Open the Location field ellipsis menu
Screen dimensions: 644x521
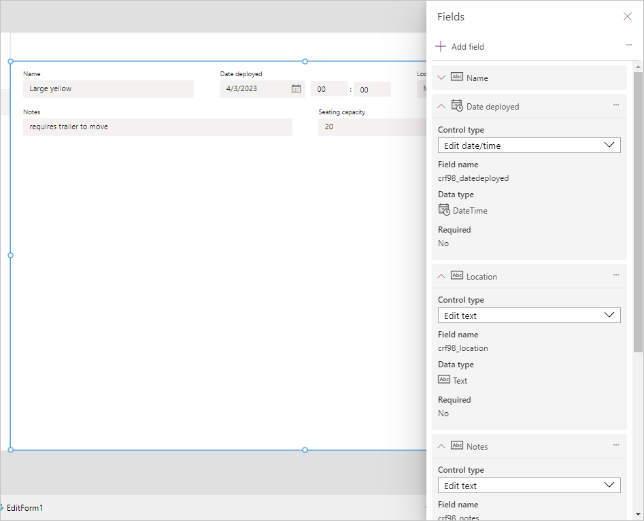[x=616, y=275]
